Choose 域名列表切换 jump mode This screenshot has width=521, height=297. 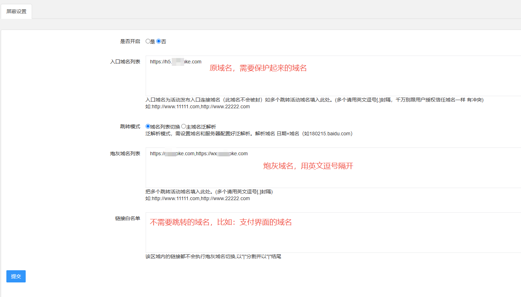[148, 126]
